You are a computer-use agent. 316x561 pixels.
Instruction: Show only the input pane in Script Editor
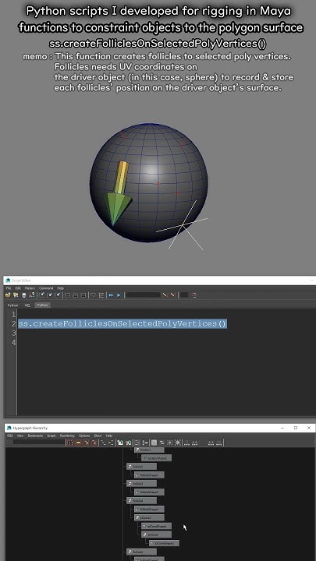pyautogui.click(x=75, y=295)
